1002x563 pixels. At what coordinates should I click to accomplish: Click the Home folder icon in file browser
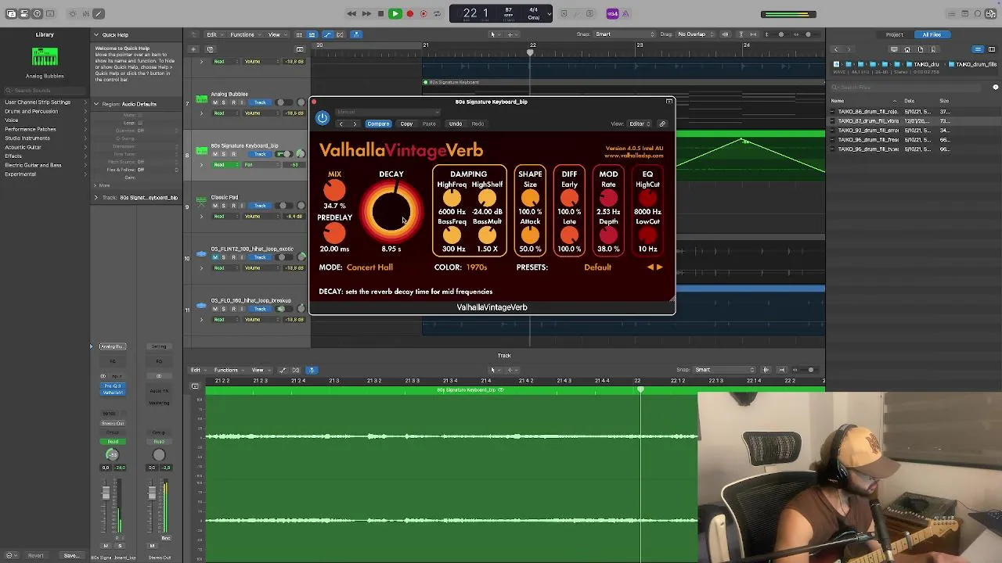tap(907, 49)
